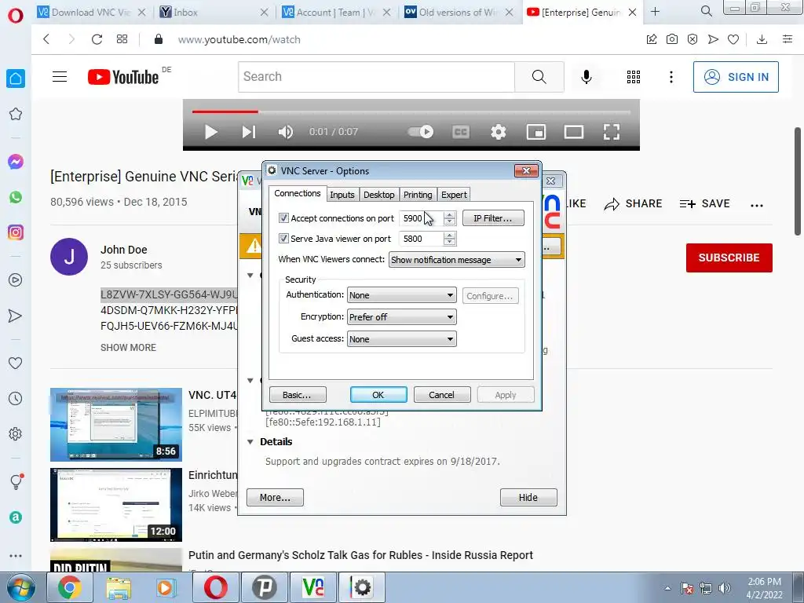Take snapshot with camera icon
This screenshot has height=603, width=804.
click(x=672, y=39)
